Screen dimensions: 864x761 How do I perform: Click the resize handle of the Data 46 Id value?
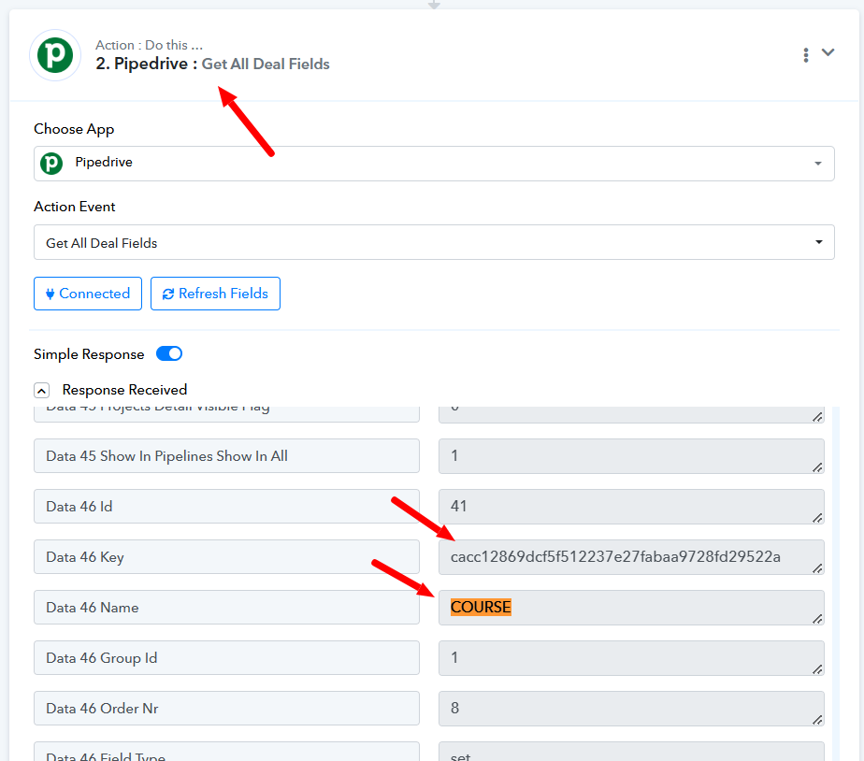(817, 518)
